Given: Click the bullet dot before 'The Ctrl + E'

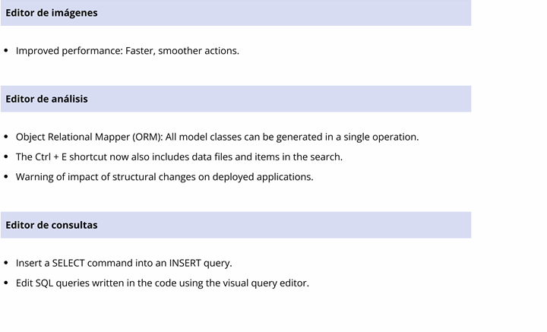Looking at the screenshot, I should point(6,157).
